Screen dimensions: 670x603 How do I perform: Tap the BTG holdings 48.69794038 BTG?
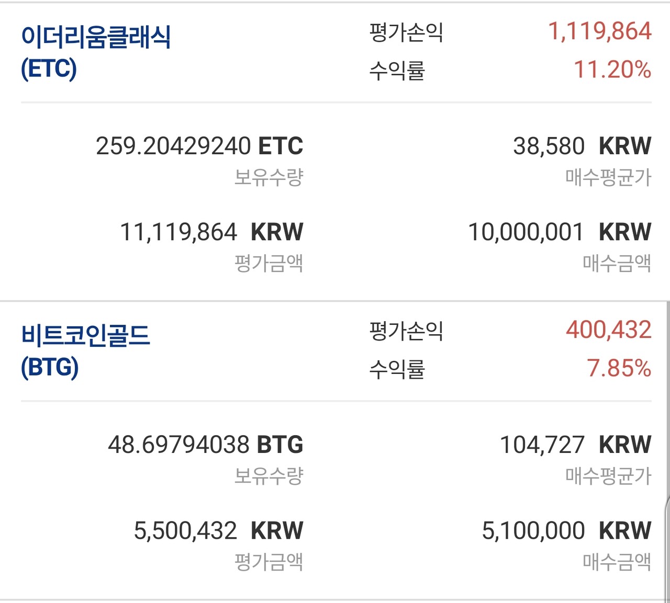point(206,445)
